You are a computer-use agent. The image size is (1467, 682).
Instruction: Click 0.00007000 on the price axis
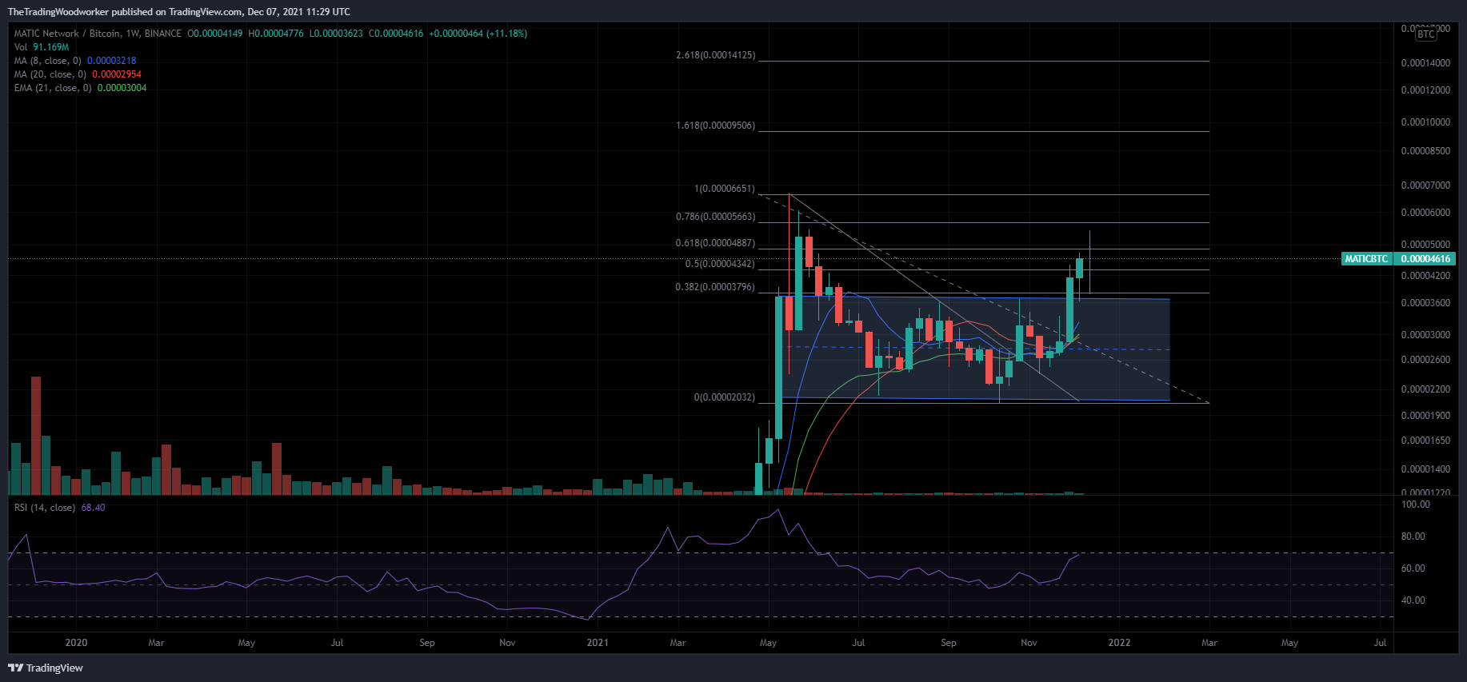(x=1425, y=185)
